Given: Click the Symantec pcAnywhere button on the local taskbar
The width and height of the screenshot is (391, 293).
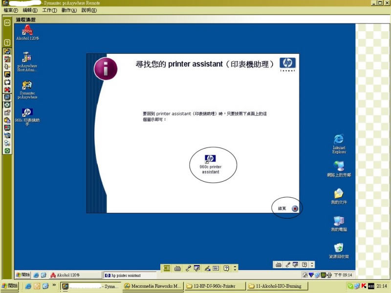Looking at the screenshot, I should 91,286.
